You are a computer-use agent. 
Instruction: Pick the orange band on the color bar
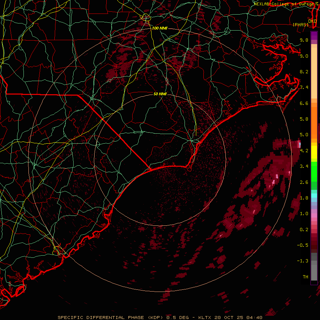coord(314,122)
